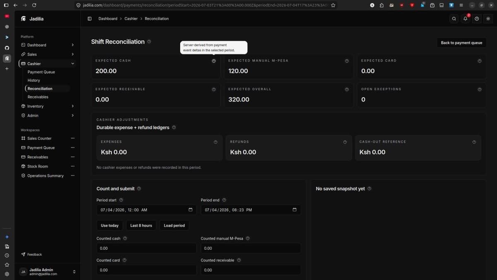This screenshot has height=280, width=497.
Task: Reload the page in browser toolbar
Action: point(34,5)
